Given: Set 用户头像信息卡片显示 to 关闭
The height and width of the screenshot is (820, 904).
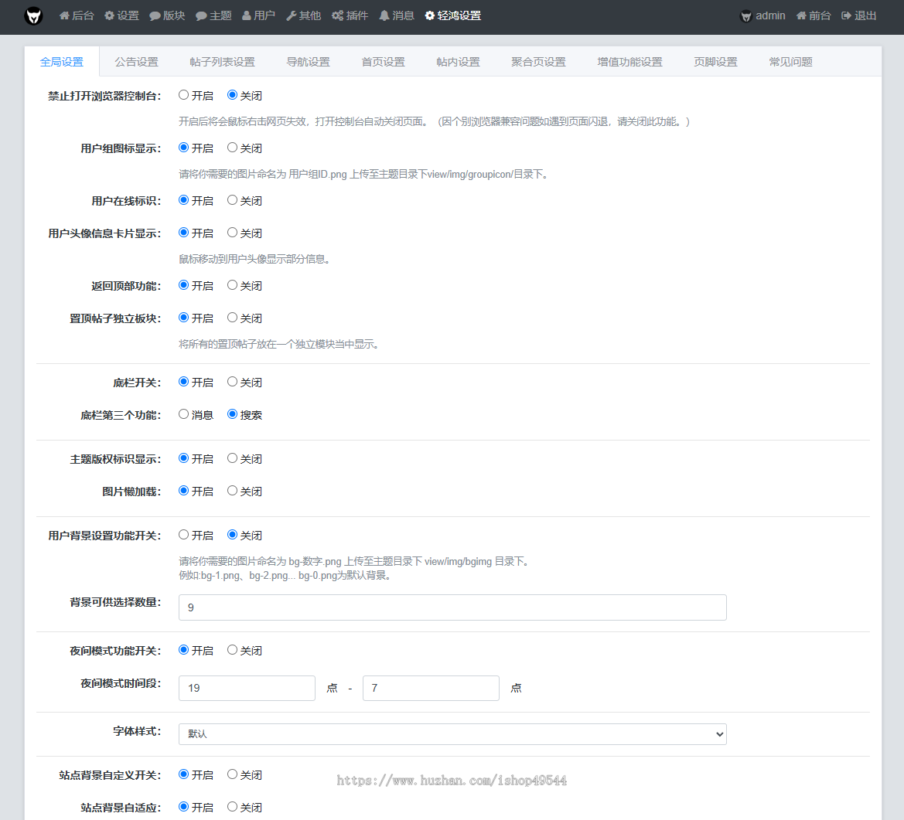Looking at the screenshot, I should point(232,232).
